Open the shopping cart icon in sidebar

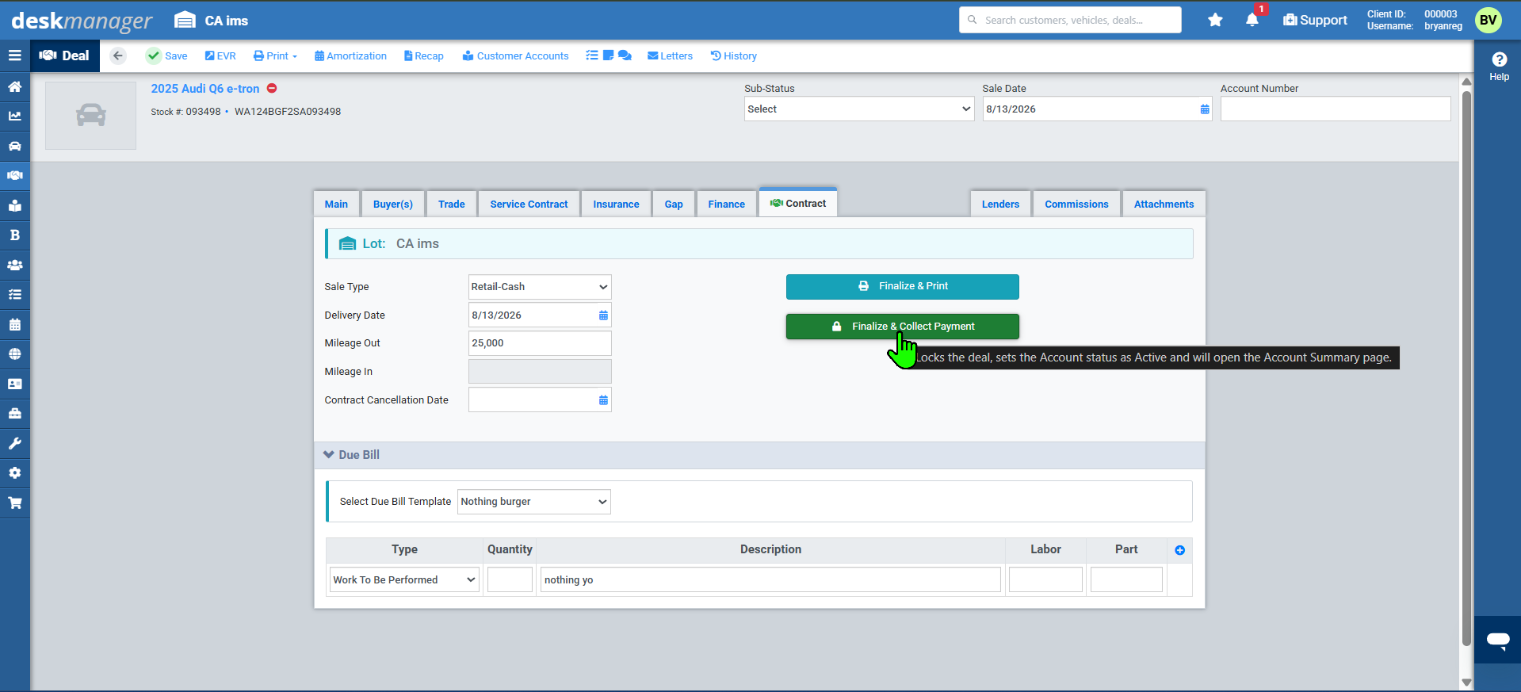pos(14,503)
